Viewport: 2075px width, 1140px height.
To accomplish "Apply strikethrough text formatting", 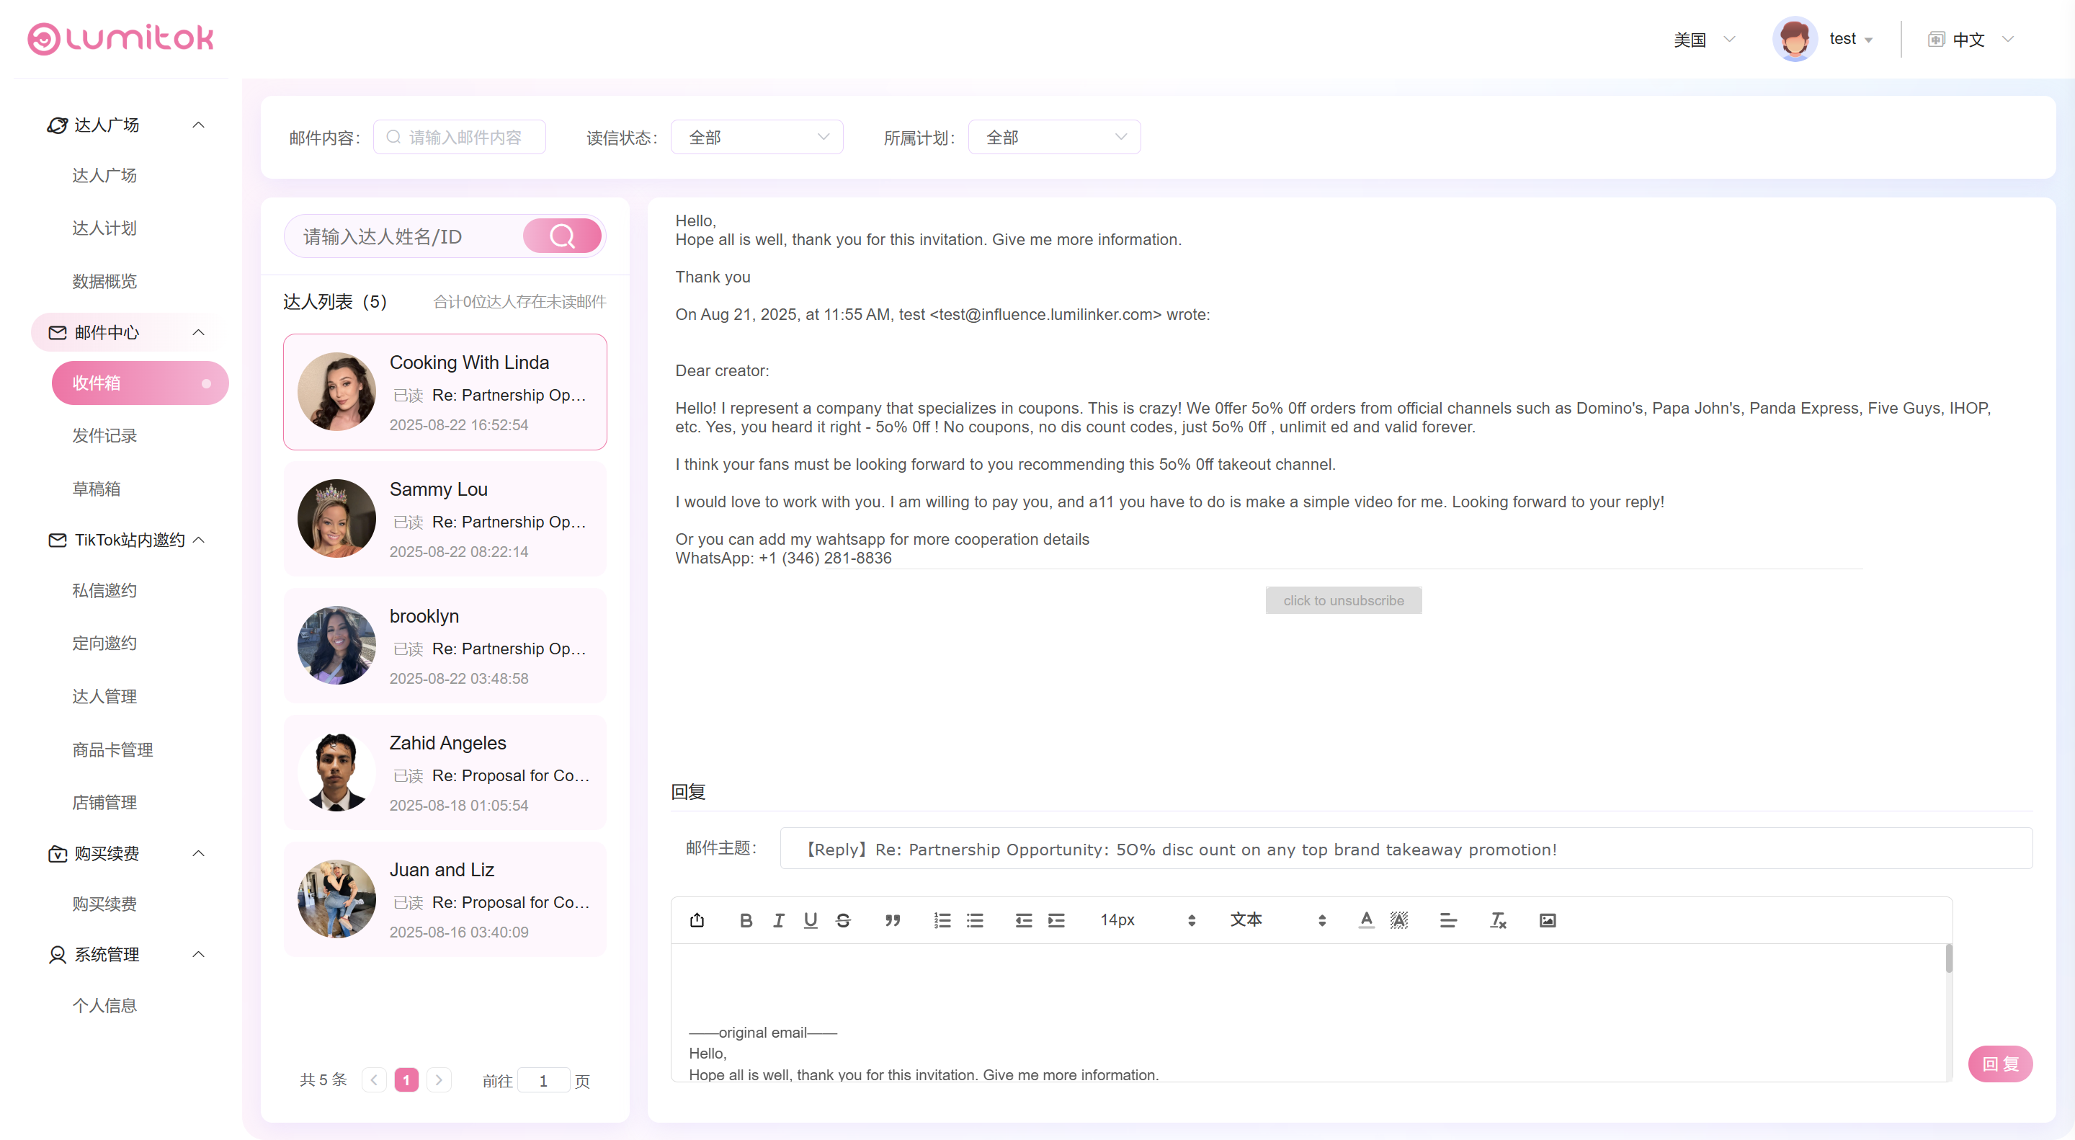I will point(844,920).
